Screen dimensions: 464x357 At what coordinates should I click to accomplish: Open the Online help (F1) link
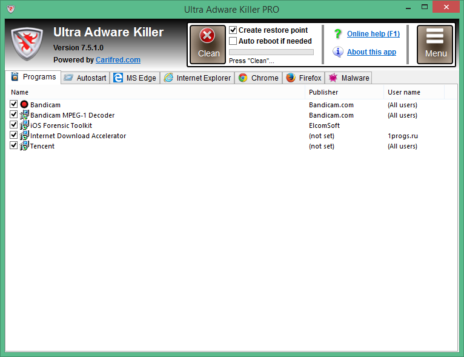pyautogui.click(x=373, y=34)
